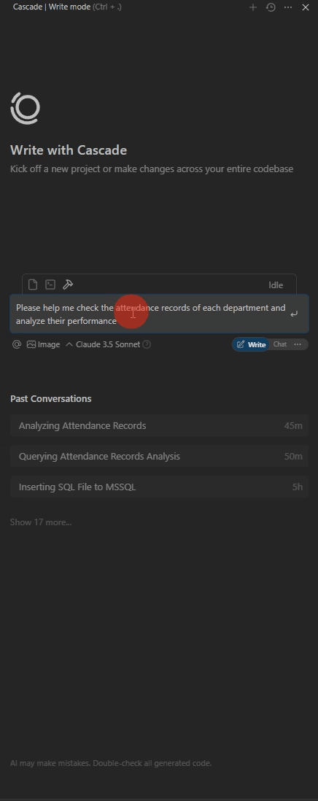Click the terminal icon above input

click(50, 285)
